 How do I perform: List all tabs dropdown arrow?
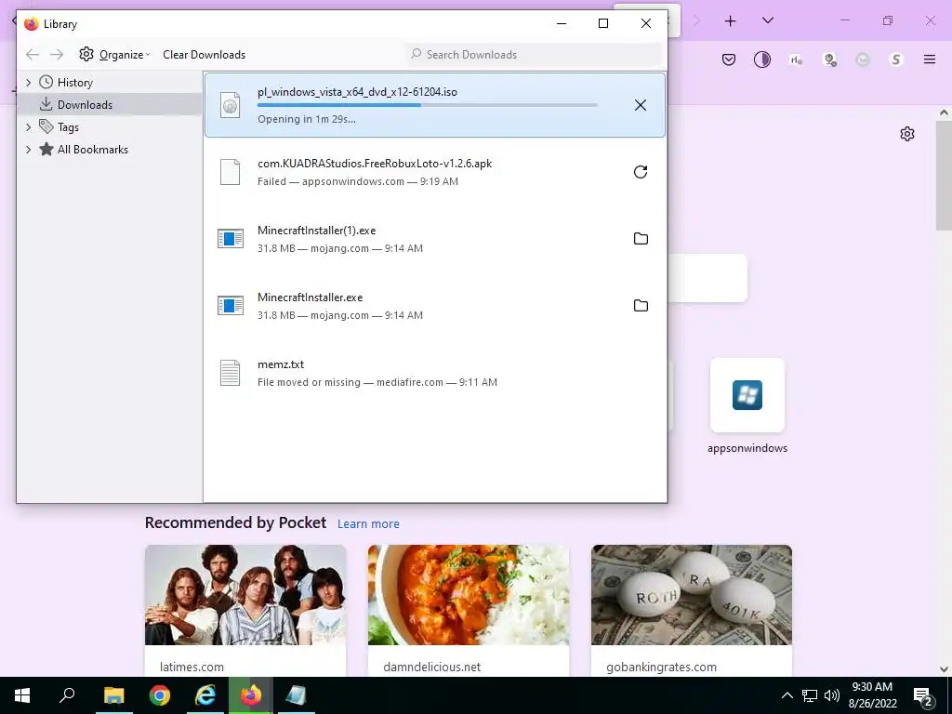coord(767,21)
